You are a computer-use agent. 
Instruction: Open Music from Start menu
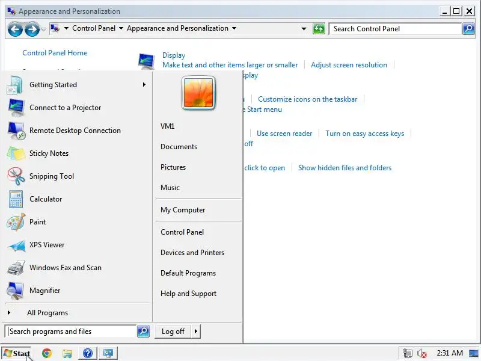170,188
